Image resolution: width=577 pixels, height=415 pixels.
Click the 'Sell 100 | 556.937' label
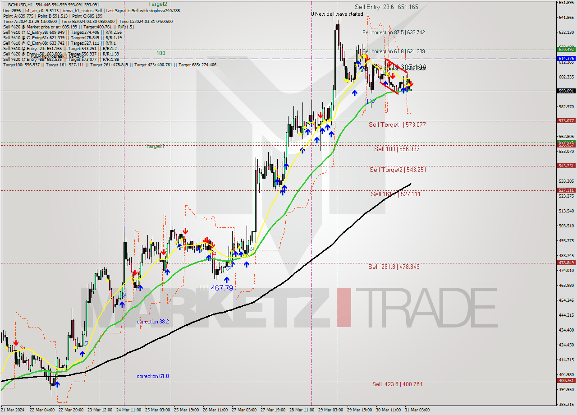397,149
